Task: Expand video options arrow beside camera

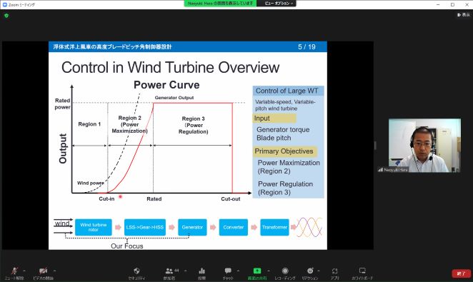Action: 54,271
